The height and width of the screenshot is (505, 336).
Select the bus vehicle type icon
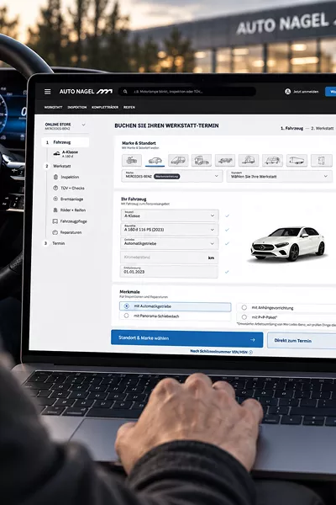(x=297, y=161)
